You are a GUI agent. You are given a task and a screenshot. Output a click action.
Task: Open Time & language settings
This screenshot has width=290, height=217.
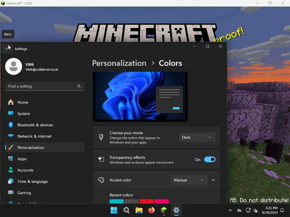(x=44, y=181)
